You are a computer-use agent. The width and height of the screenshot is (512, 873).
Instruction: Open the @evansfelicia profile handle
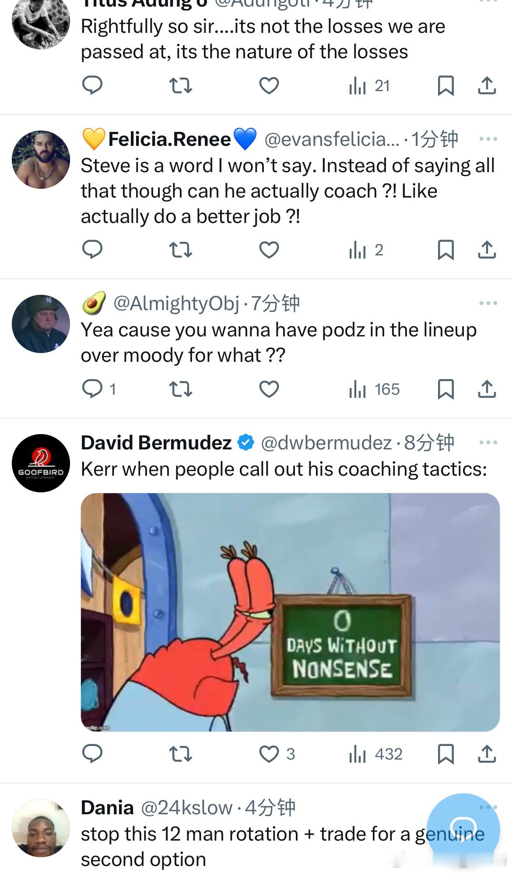coord(332,139)
